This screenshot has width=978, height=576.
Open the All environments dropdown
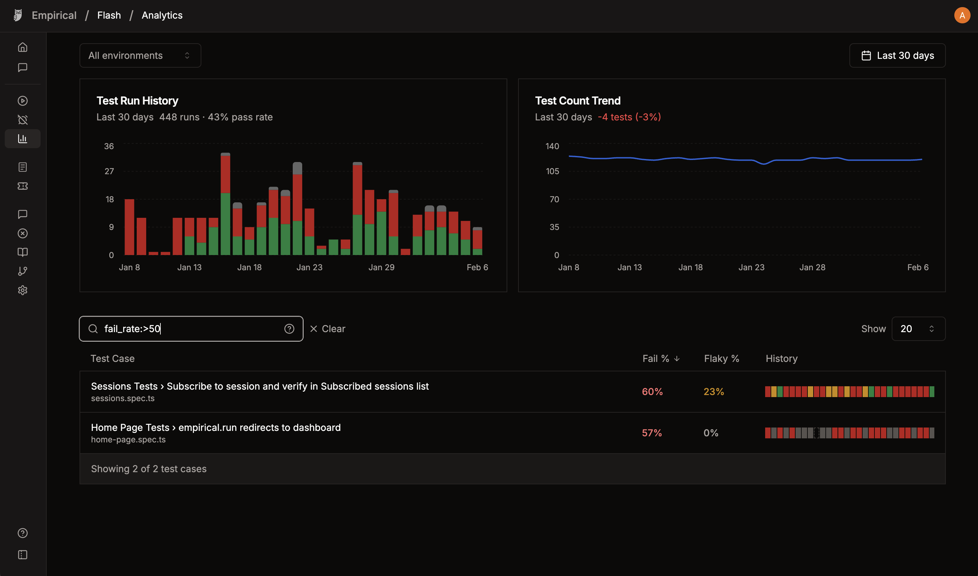[140, 55]
